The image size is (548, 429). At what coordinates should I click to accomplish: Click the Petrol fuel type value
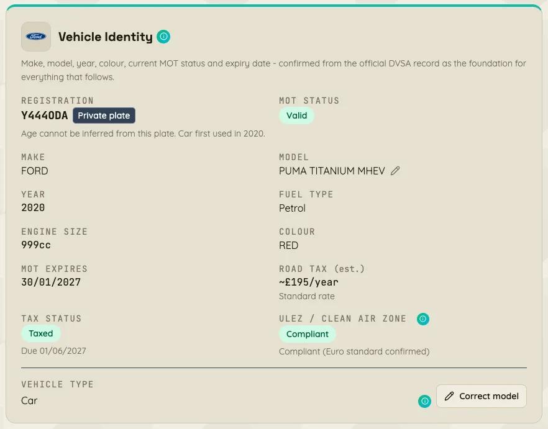point(292,208)
